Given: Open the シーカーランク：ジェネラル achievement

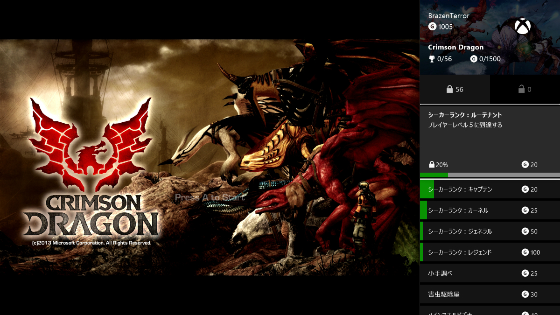Looking at the screenshot, I should click(490, 231).
